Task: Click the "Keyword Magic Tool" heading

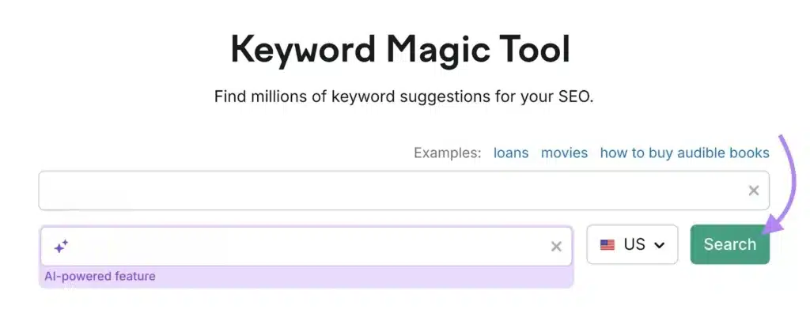Action: 399,50
